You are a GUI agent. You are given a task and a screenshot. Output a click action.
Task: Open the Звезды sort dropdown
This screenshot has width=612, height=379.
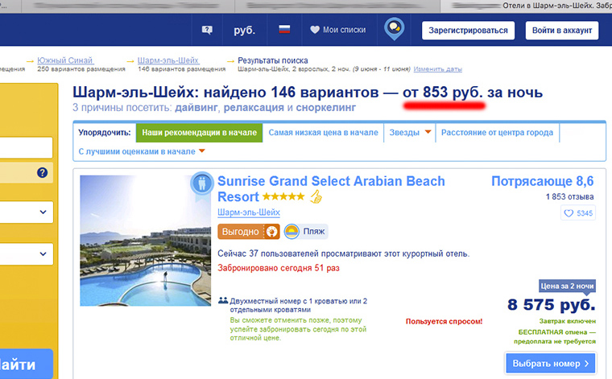point(410,133)
